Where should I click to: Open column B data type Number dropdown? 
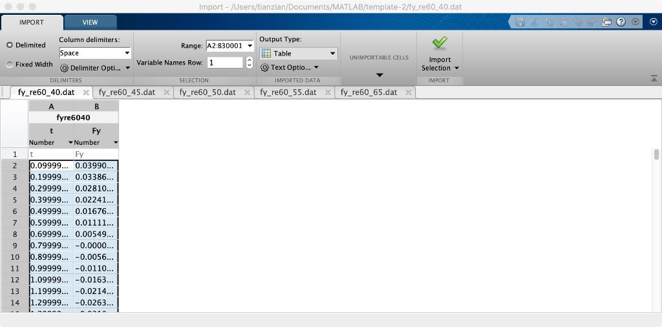116,143
